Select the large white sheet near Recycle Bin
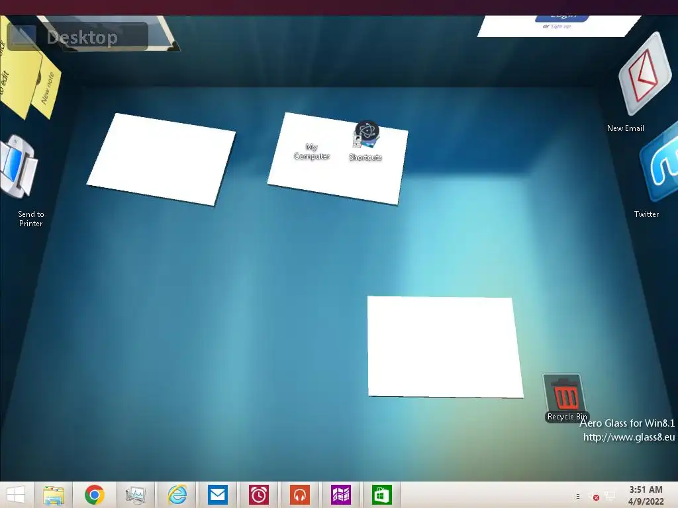This screenshot has width=678, height=508. pos(444,347)
